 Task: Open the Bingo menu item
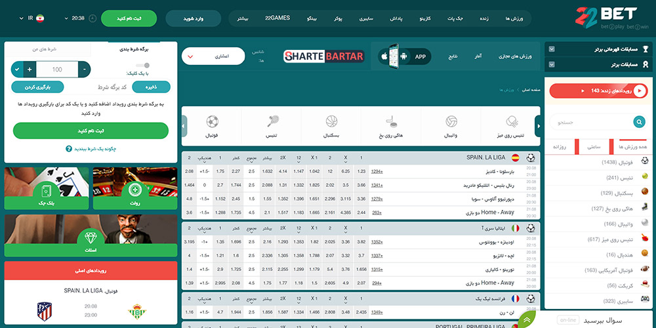coord(312,19)
